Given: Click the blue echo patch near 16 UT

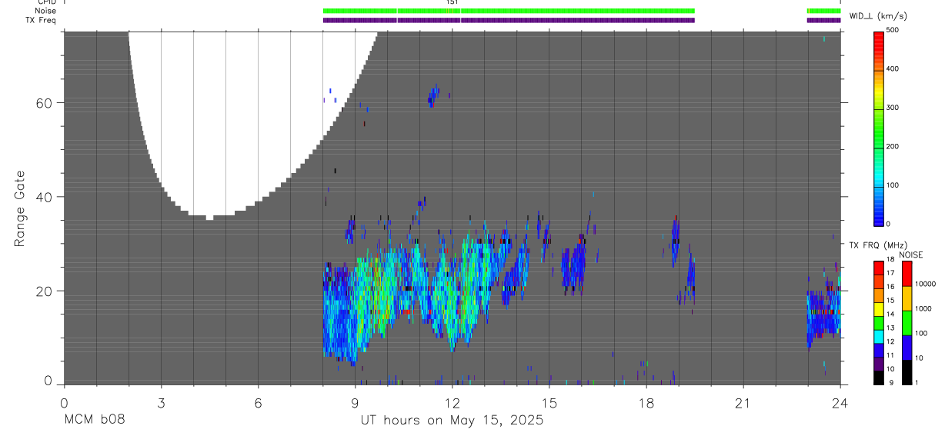Looking at the screenshot, I should coord(573,267).
